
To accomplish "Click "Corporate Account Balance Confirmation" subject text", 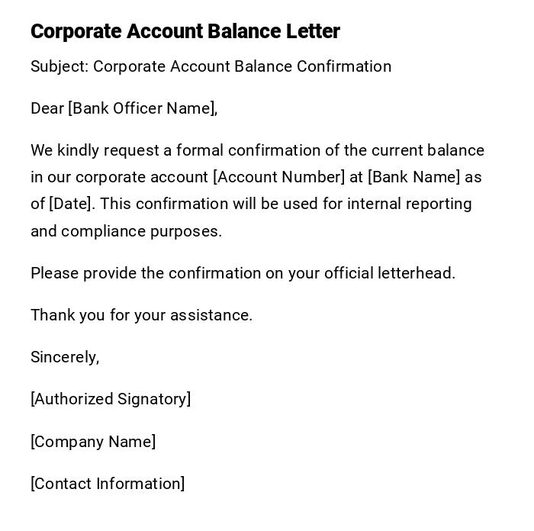I will click(x=242, y=66).
